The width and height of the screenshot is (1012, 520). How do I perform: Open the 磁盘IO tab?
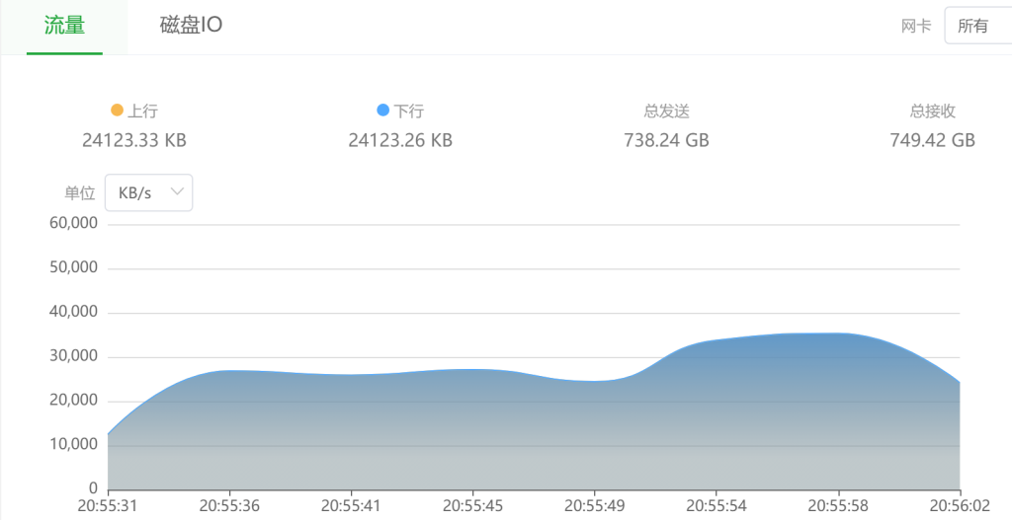coord(191,25)
